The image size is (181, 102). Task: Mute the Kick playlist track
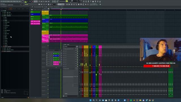pyautogui.click(x=43, y=15)
